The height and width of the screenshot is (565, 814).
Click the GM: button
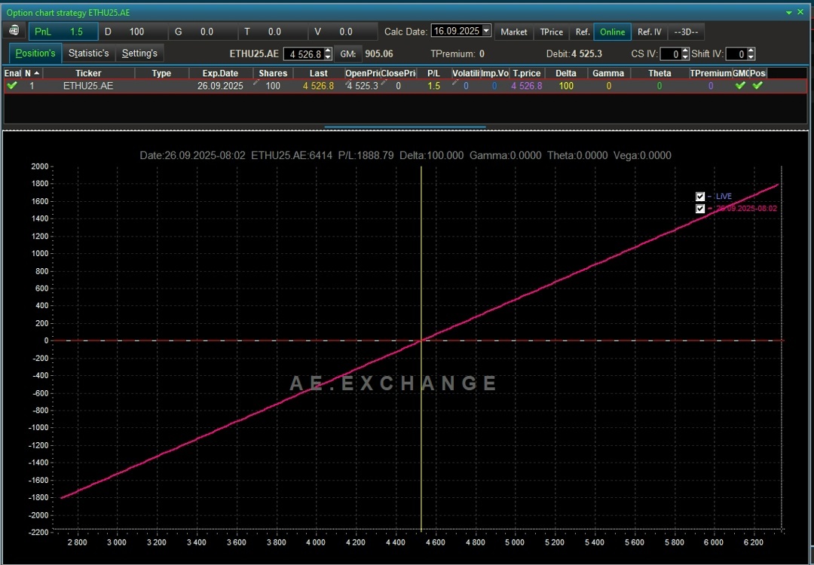[347, 53]
